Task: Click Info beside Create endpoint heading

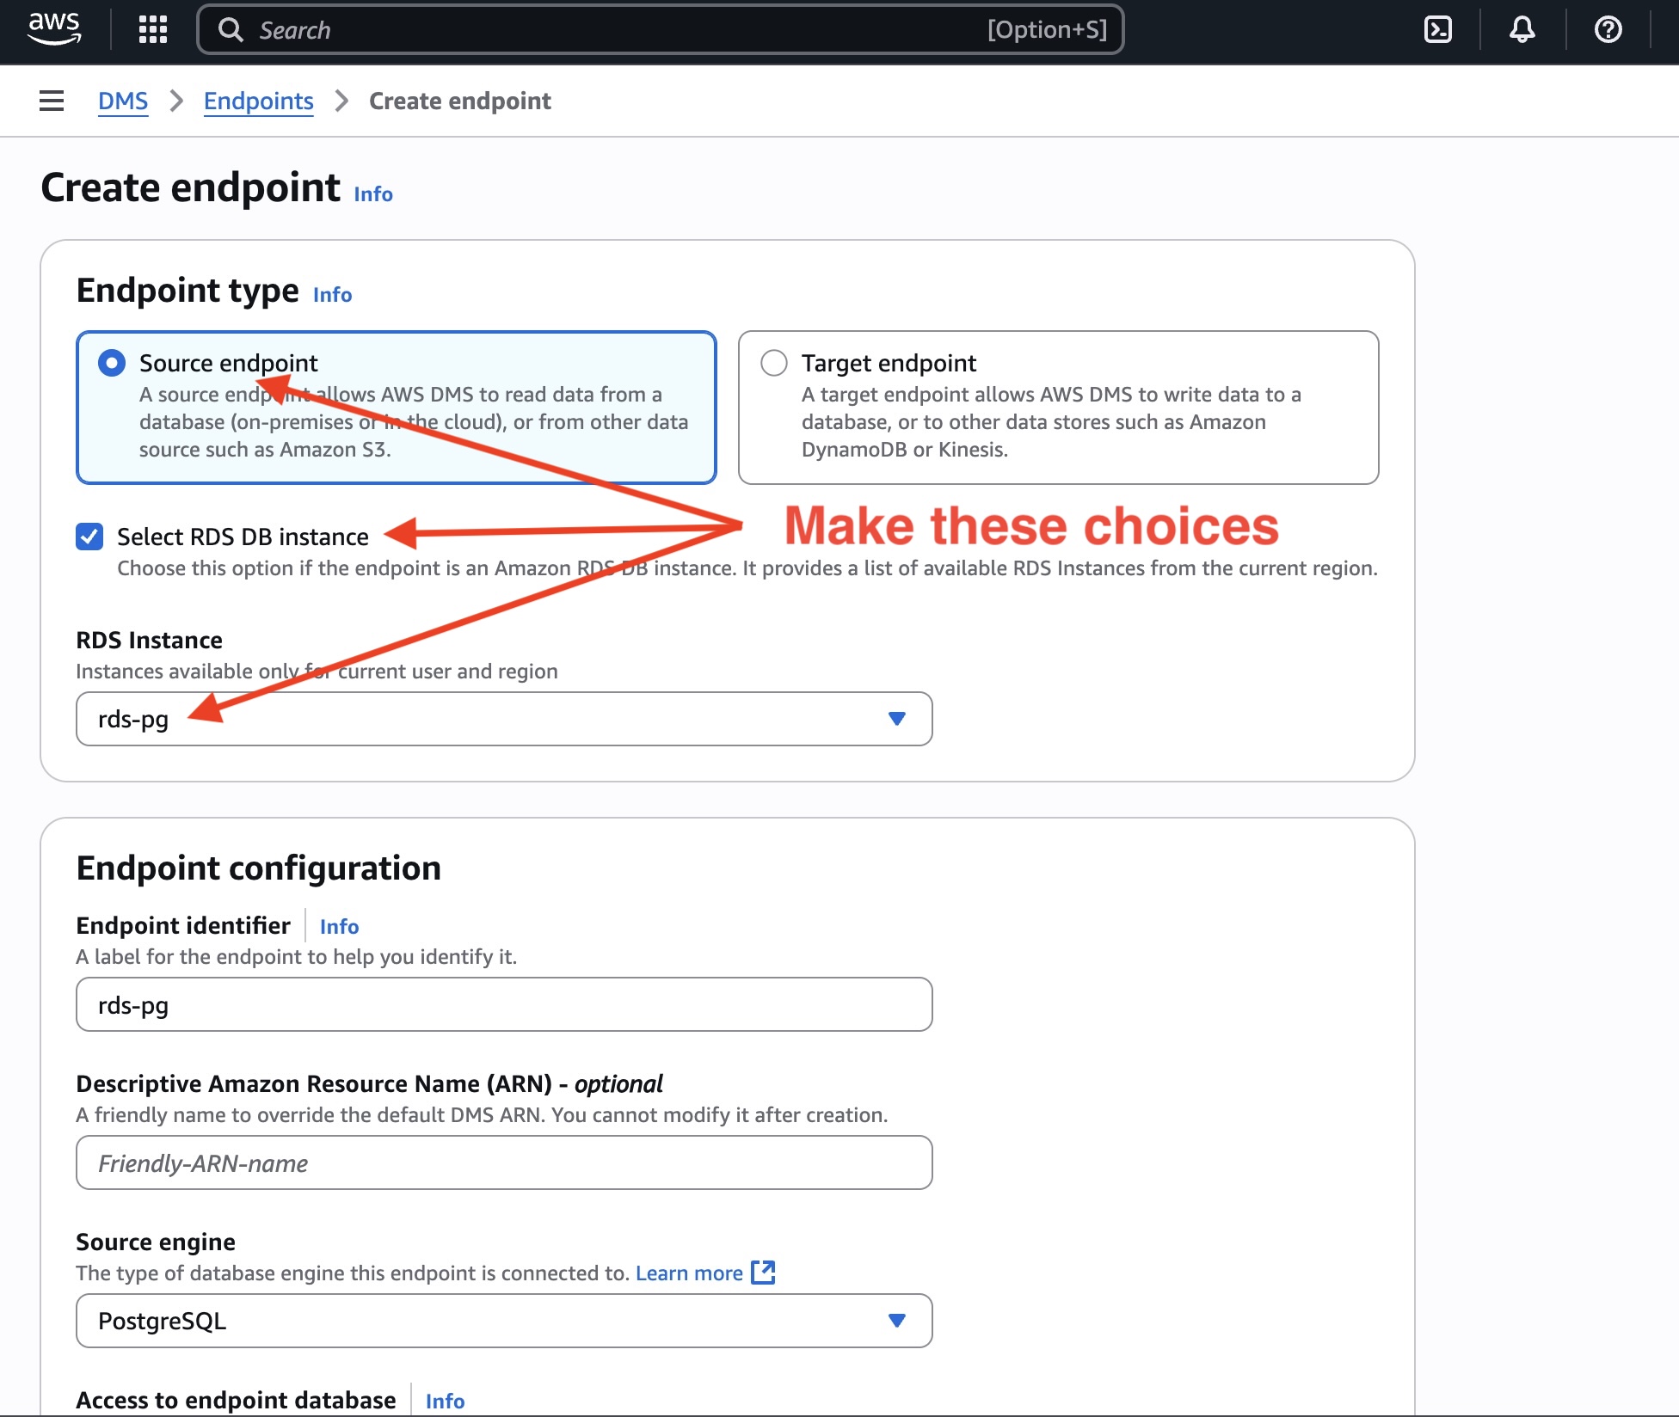Action: [x=373, y=194]
